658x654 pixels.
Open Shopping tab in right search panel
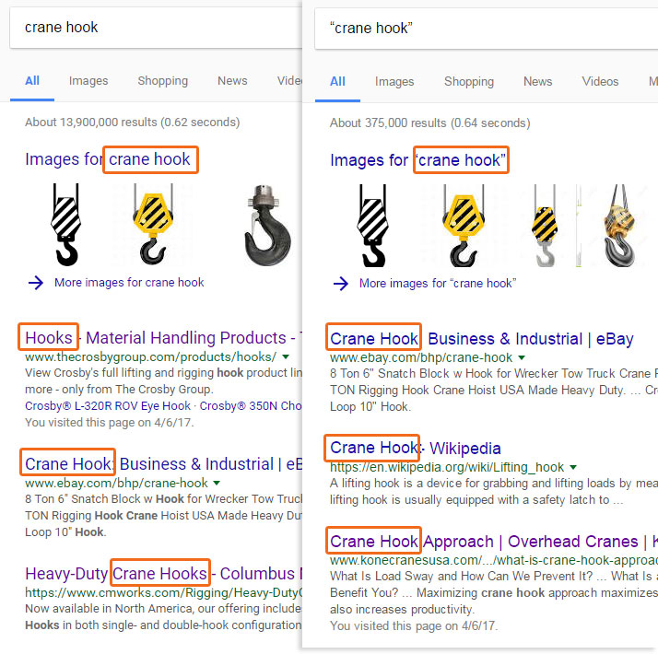point(469,81)
